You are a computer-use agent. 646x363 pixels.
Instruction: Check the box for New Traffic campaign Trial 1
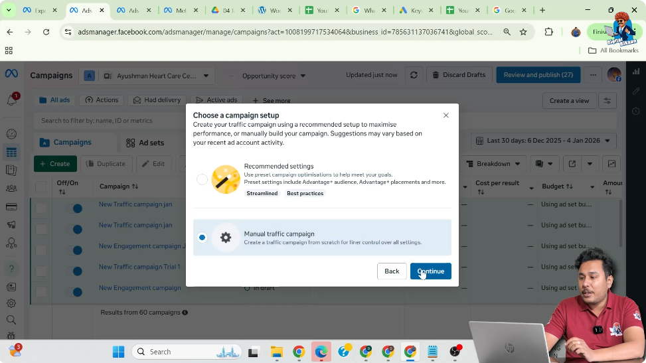pyautogui.click(x=40, y=271)
